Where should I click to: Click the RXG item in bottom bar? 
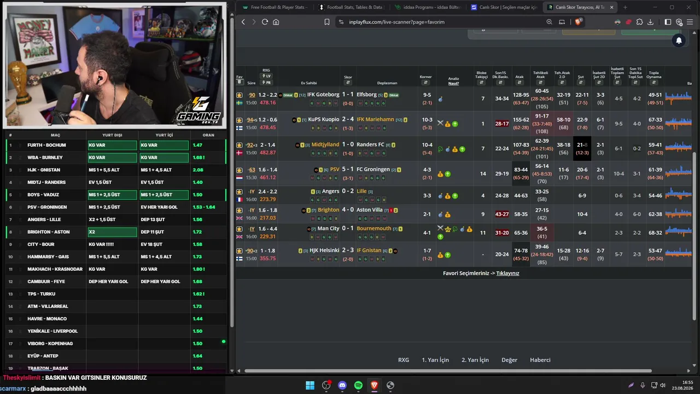coord(404,360)
